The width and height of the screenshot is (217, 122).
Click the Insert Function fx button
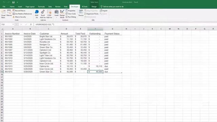31,24
